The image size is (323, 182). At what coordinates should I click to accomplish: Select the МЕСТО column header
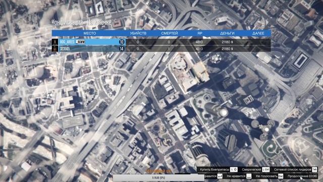coord(90,33)
